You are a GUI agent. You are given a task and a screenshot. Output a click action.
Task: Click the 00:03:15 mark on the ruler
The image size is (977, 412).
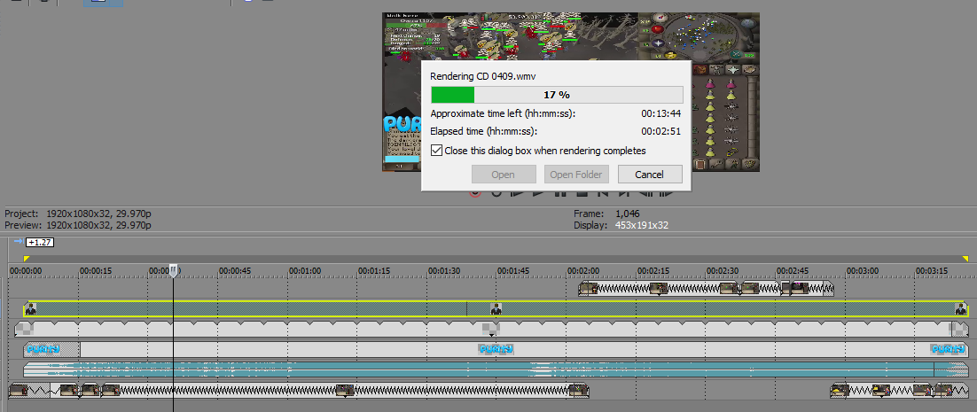[933, 271]
